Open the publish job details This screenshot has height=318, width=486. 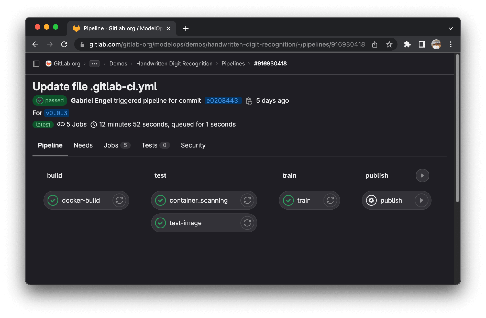[391, 200]
